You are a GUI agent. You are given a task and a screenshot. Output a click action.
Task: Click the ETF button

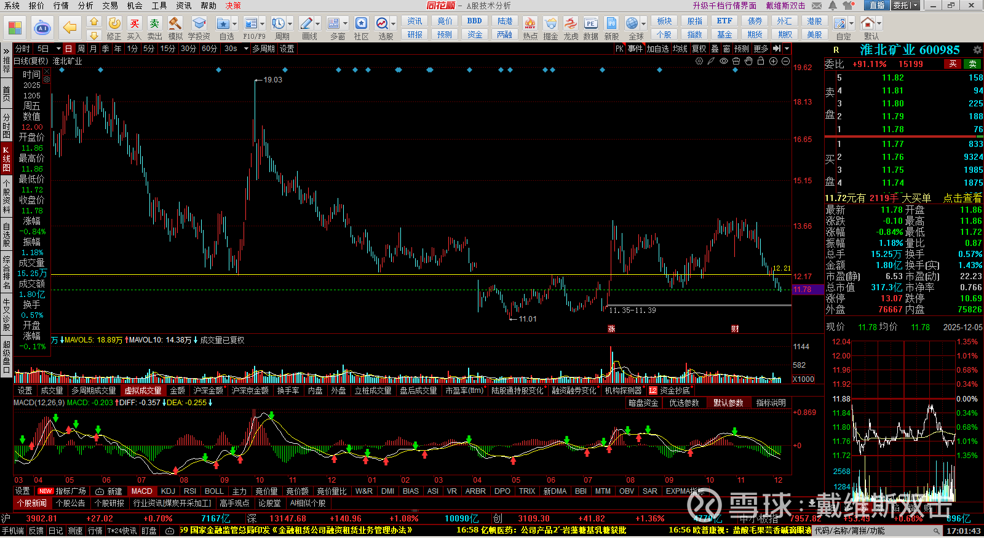coord(724,21)
